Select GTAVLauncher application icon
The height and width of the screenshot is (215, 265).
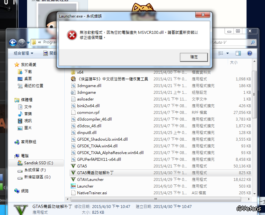tap(73, 180)
